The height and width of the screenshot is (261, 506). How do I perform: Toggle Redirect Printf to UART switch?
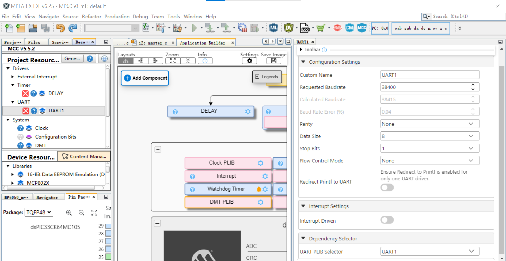pyautogui.click(x=387, y=188)
